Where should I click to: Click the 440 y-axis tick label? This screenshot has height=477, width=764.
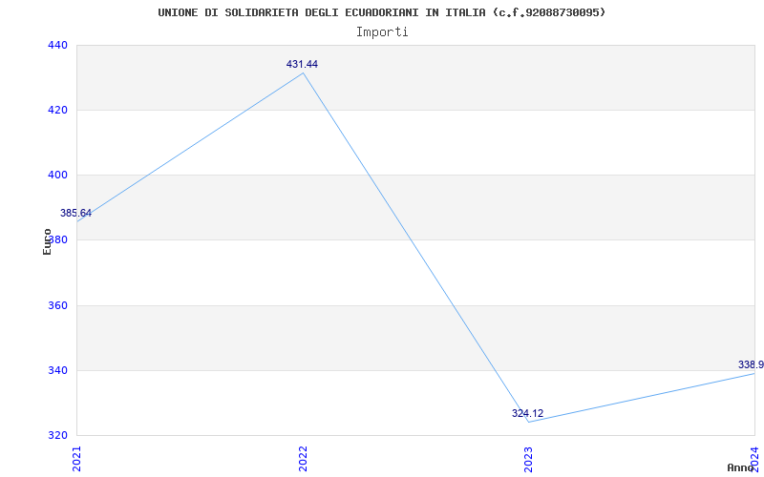click(x=57, y=45)
